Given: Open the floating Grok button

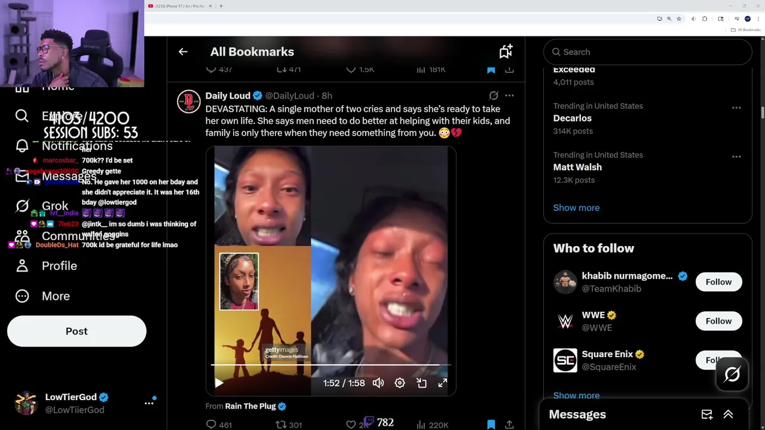Looking at the screenshot, I should [732, 374].
